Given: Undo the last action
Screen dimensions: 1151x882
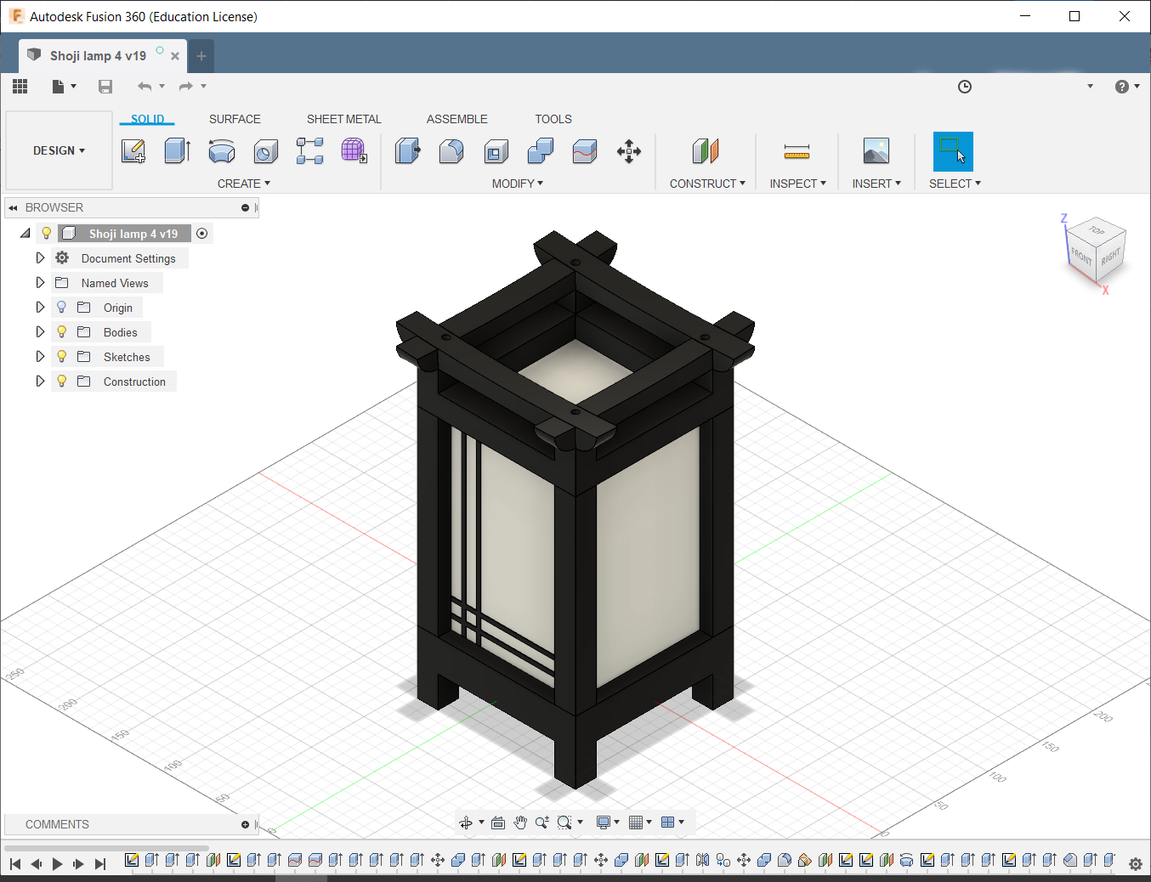Looking at the screenshot, I should point(145,86).
